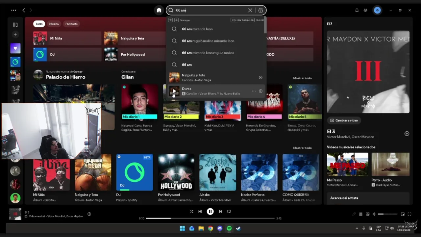This screenshot has height=237, width=421.
Task: Select the Todo filter chip
Action: coord(39,24)
